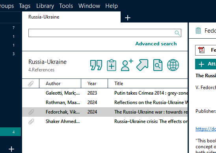The image size is (216, 153).
Task: Select the Shaker Ahmed... author cell
Action: tap(63, 121)
